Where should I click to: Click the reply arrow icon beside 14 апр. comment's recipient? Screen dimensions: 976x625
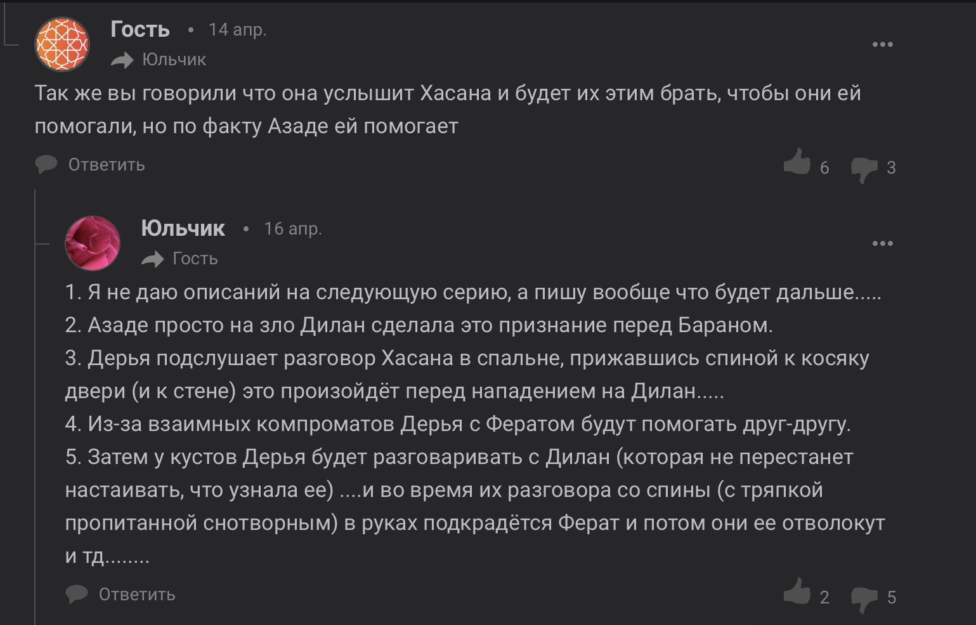[x=122, y=60]
